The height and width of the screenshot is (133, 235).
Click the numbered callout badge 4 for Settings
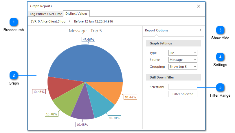[x=220, y=57]
